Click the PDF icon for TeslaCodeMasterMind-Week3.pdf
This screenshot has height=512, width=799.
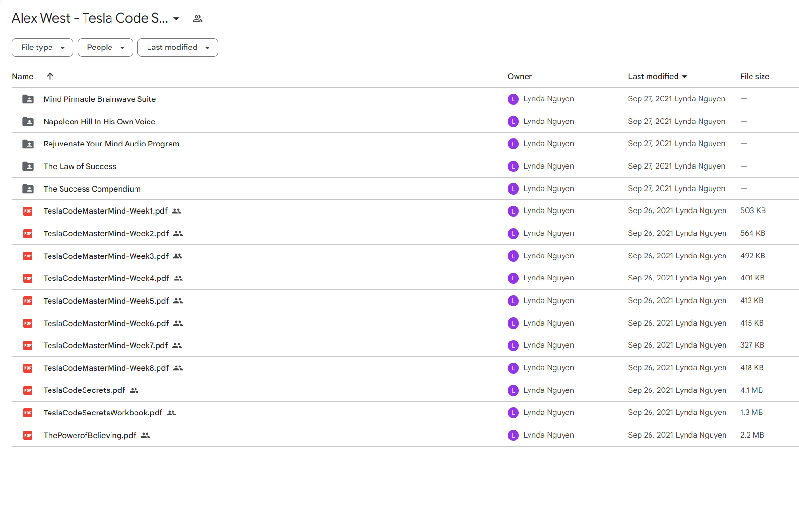(28, 256)
